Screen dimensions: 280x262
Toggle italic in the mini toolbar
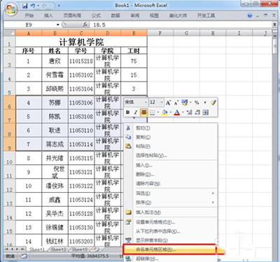[136, 112]
